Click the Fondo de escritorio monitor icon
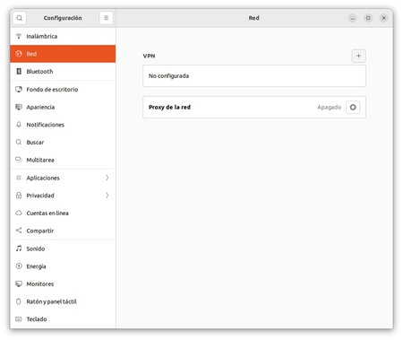Image resolution: width=403 pixels, height=340 pixels. (19, 89)
